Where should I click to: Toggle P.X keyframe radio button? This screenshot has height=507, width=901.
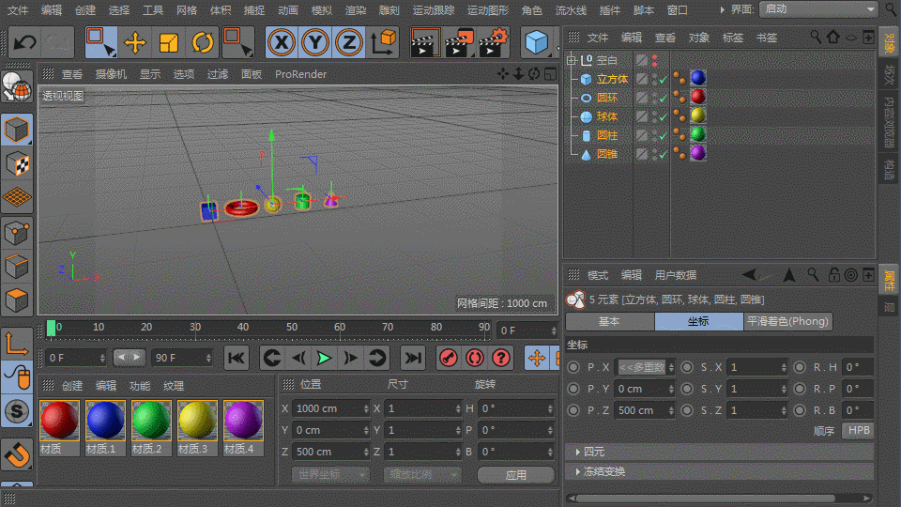(x=573, y=367)
